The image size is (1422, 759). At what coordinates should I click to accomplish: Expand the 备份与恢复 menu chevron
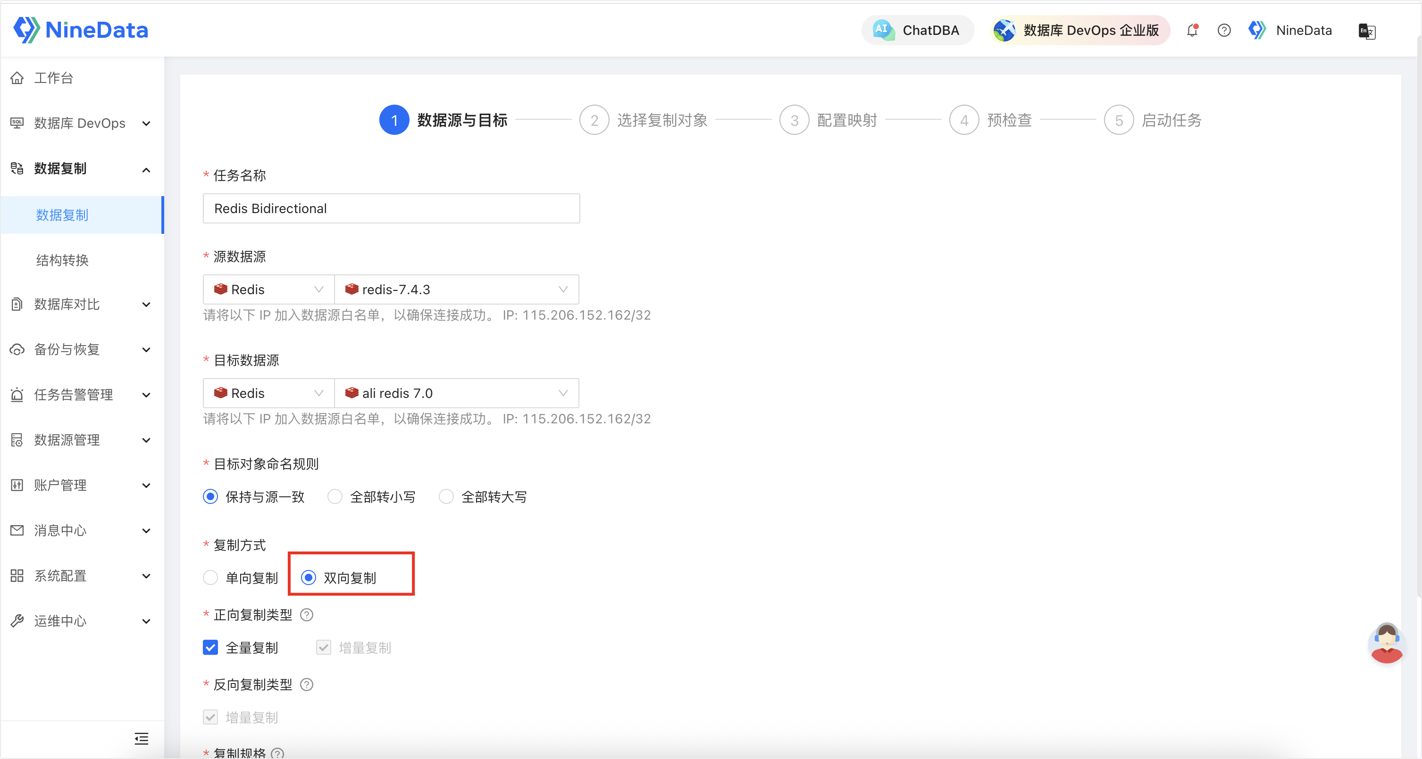pos(146,350)
